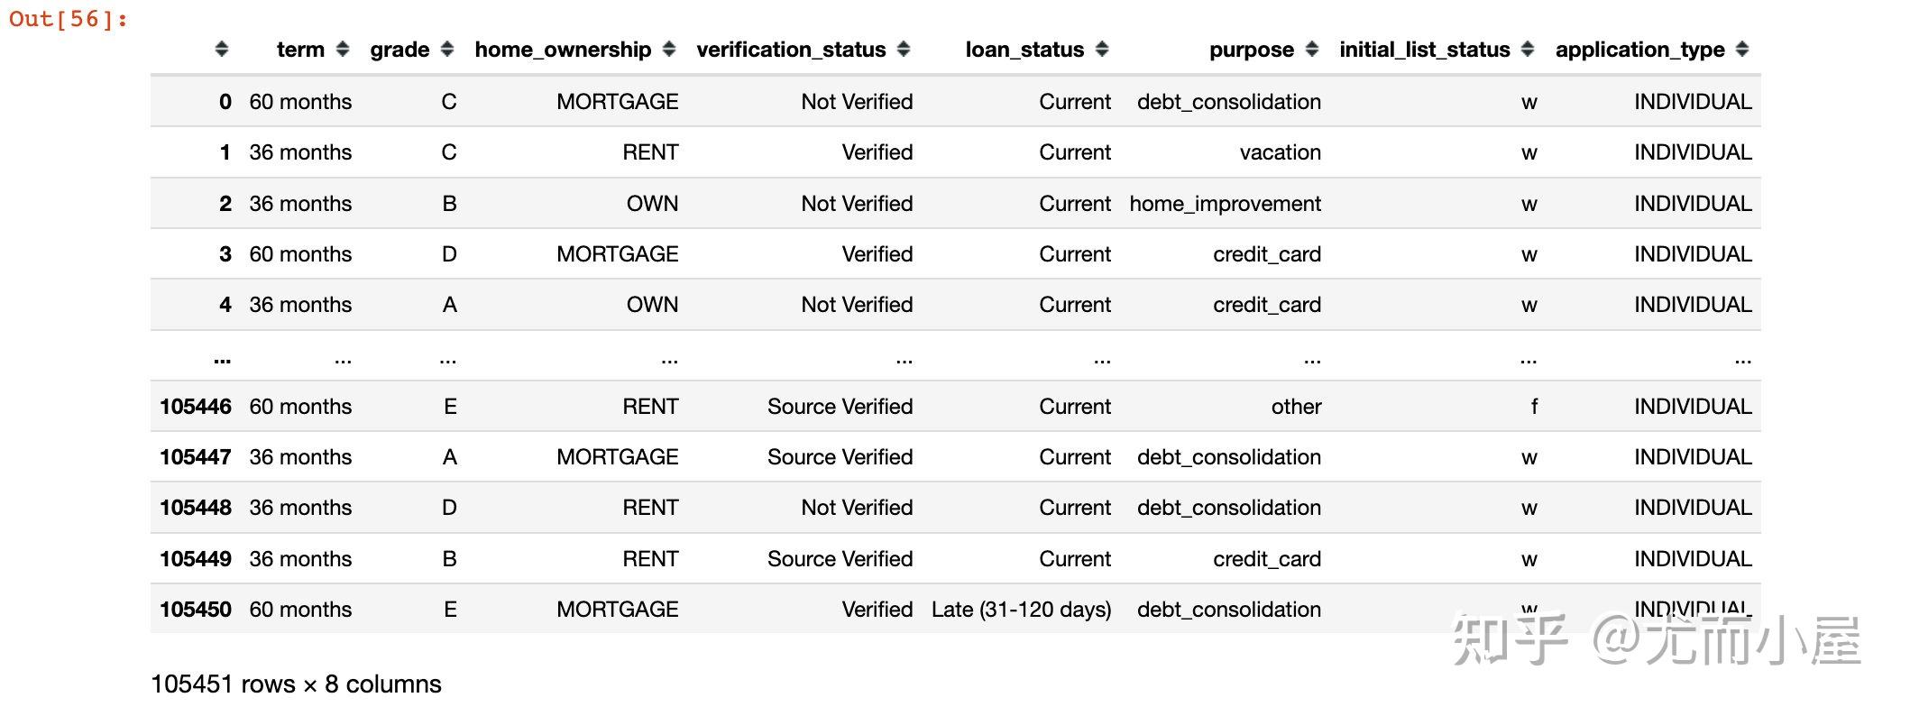
Task: Click the sort arrows beside grade header
Action: point(447,50)
